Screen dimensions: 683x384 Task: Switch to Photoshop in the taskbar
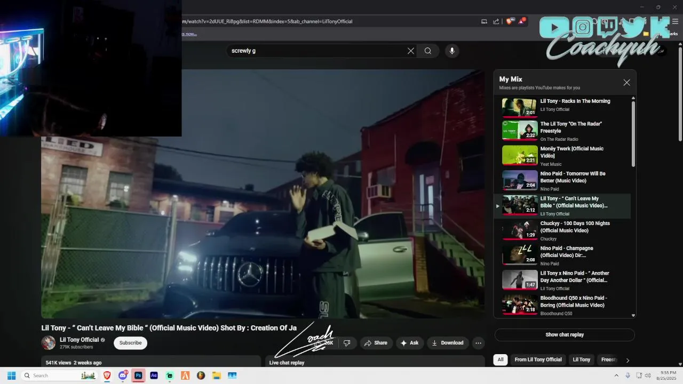pos(138,375)
